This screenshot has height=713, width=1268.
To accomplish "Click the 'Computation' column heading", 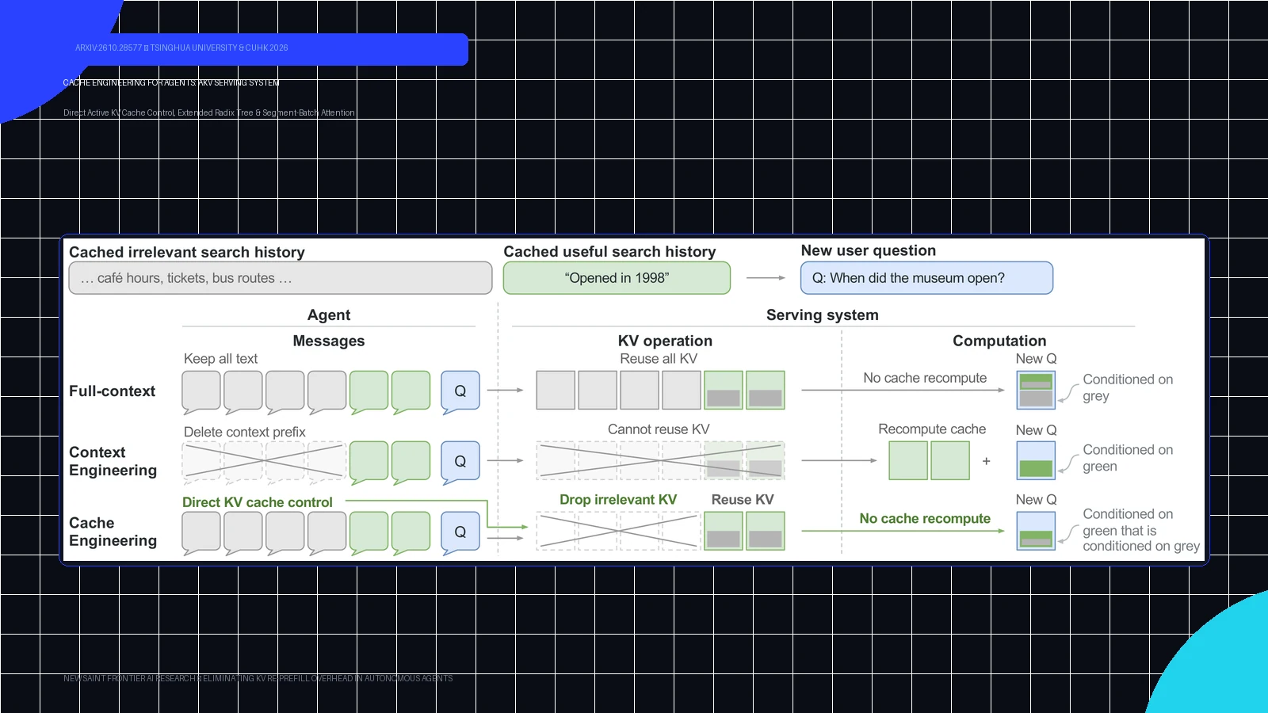I will pos(999,341).
